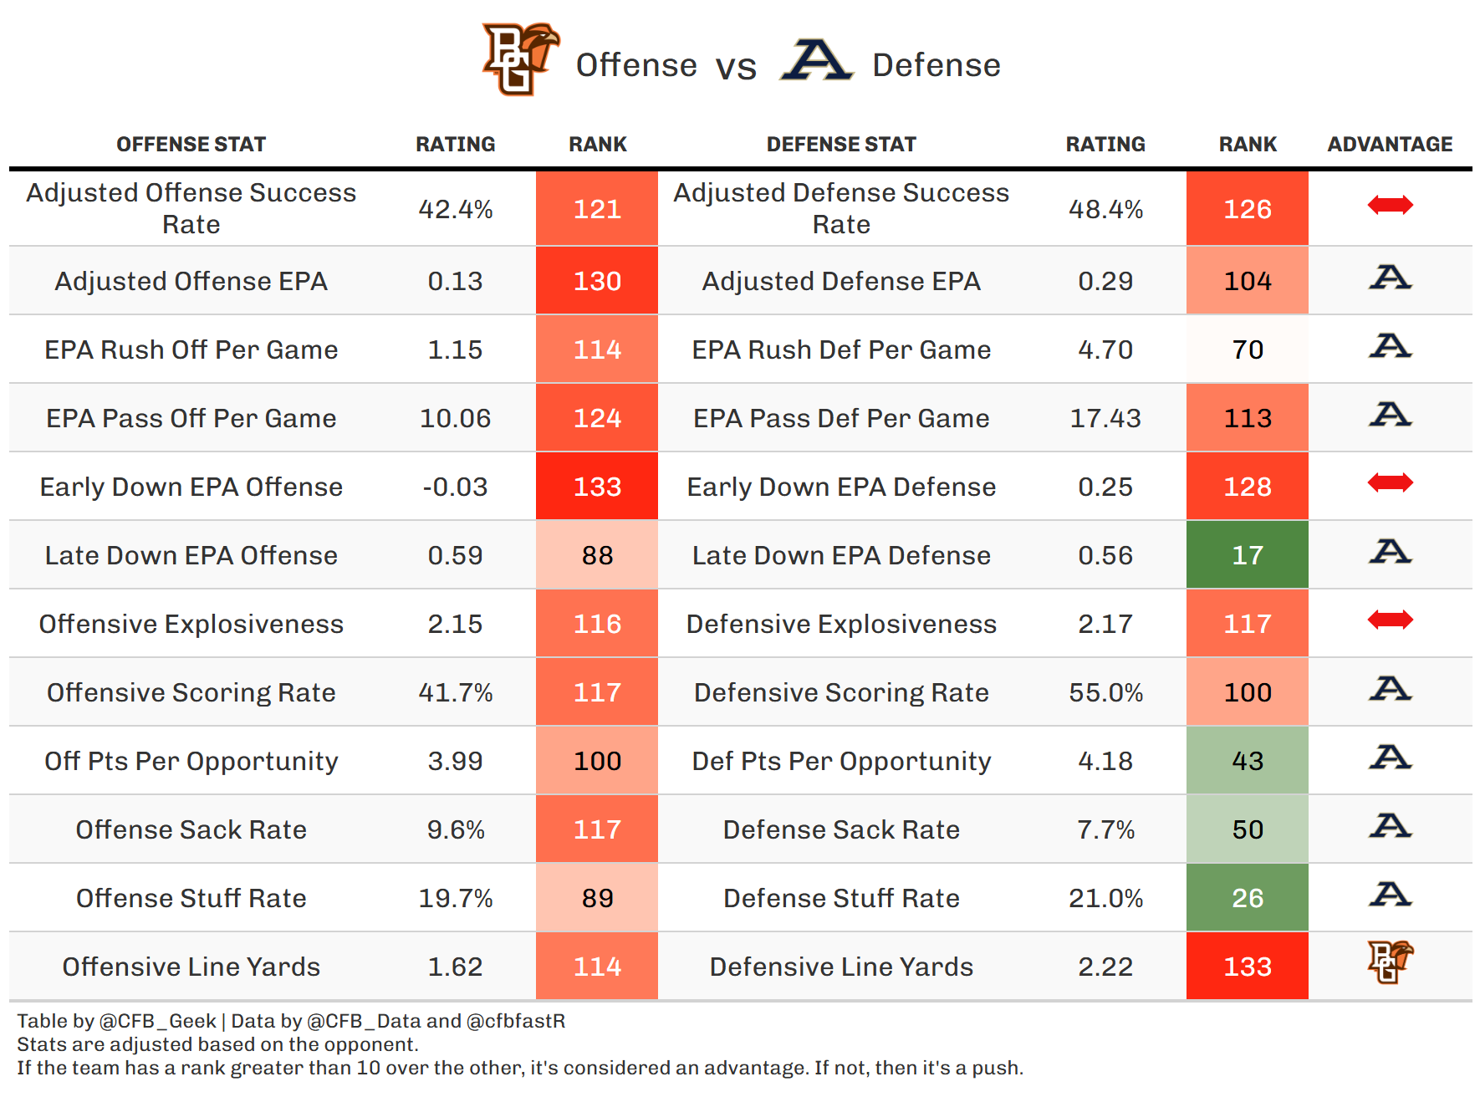Click the Akron advantage icon for Sack Rate row

1390,825
